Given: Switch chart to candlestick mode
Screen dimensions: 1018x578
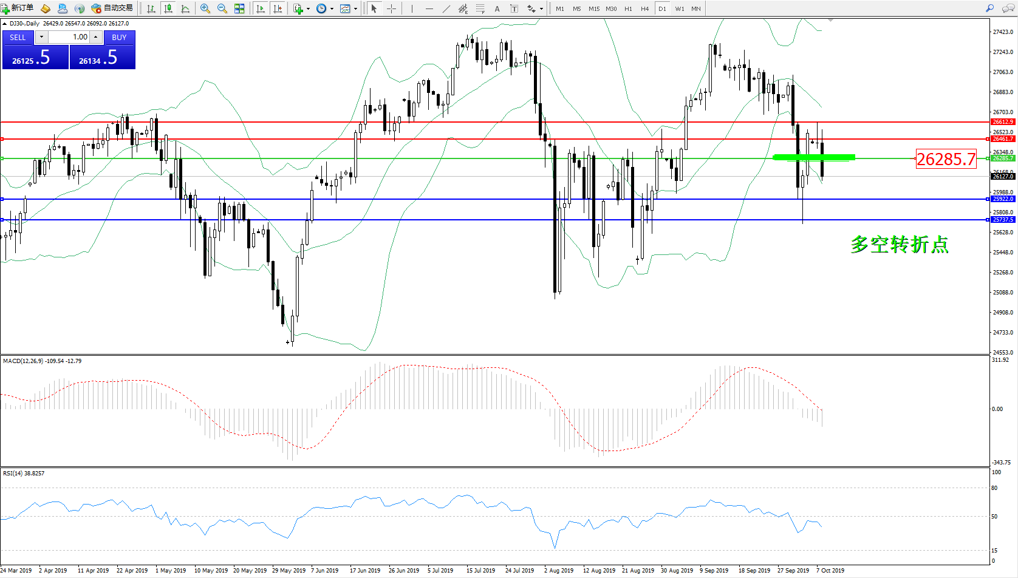Looking at the screenshot, I should (168, 8).
